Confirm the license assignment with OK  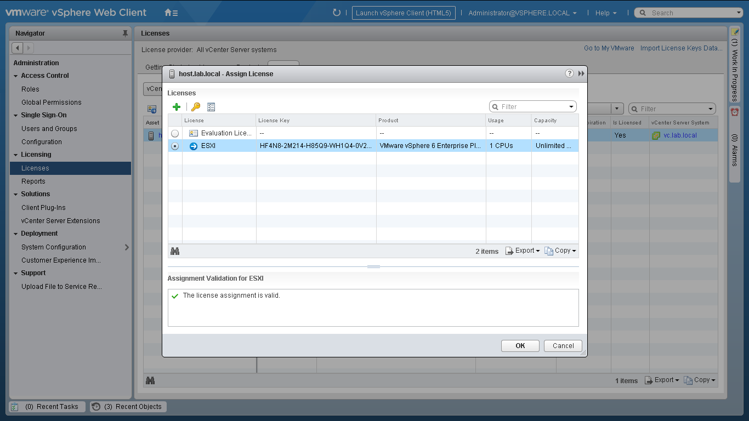pyautogui.click(x=520, y=346)
